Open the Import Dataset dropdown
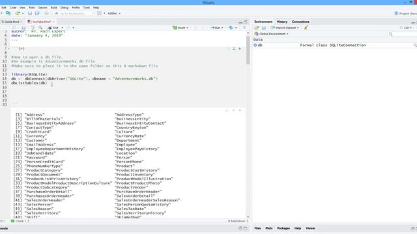The image size is (417, 234). [x=285, y=28]
